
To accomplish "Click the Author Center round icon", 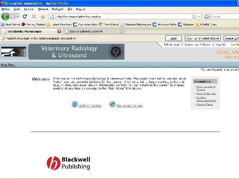I will point(75,104).
